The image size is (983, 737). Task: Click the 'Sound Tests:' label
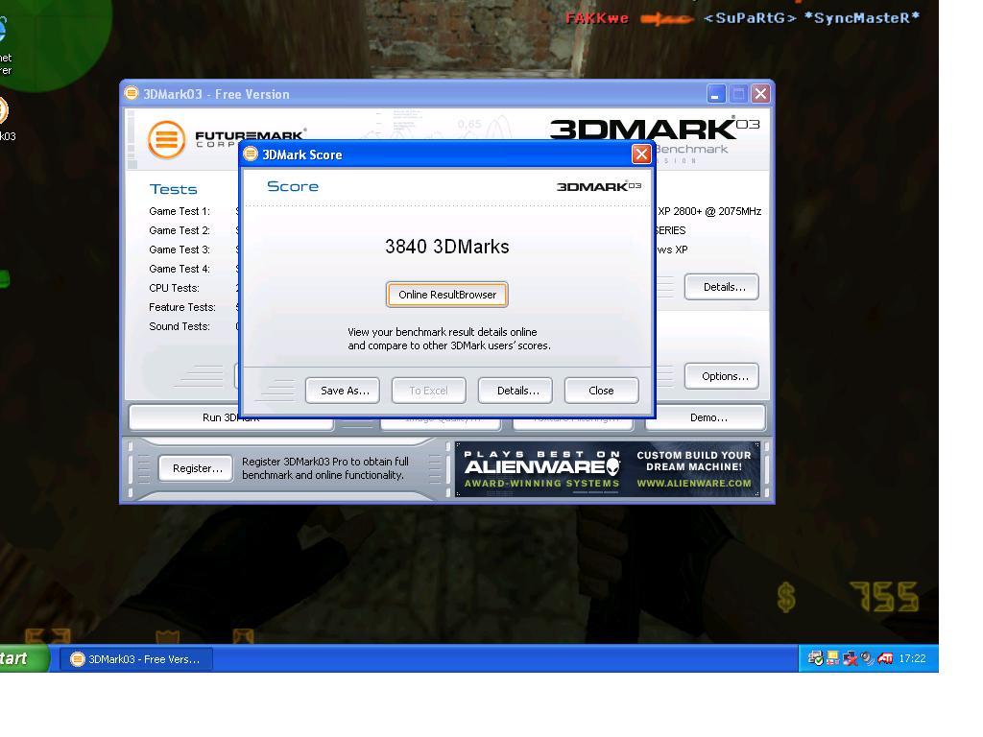click(x=180, y=326)
